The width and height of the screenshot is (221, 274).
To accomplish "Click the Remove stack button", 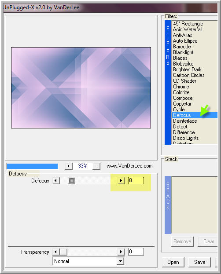I will click(182, 241).
